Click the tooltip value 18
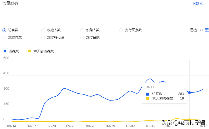Screen dimensions: 209x129 (x=182, y=98)
